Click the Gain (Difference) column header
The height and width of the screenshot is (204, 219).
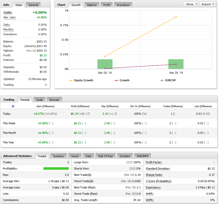pos(45,106)
